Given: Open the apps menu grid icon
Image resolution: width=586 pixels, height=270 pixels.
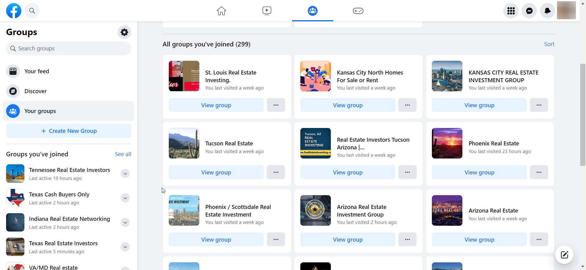Looking at the screenshot, I should click(511, 11).
